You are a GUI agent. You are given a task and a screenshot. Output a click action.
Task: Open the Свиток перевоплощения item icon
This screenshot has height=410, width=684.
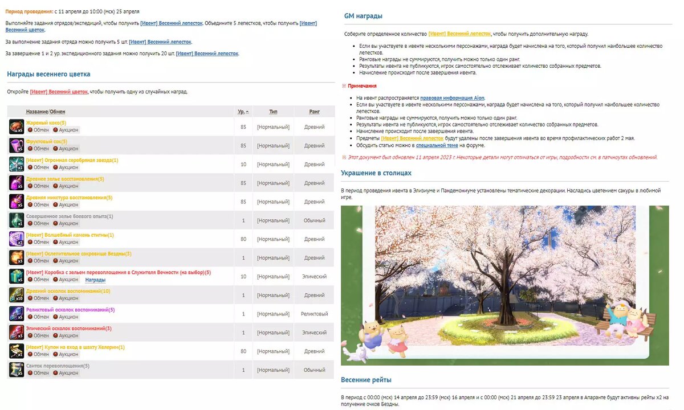click(17, 370)
